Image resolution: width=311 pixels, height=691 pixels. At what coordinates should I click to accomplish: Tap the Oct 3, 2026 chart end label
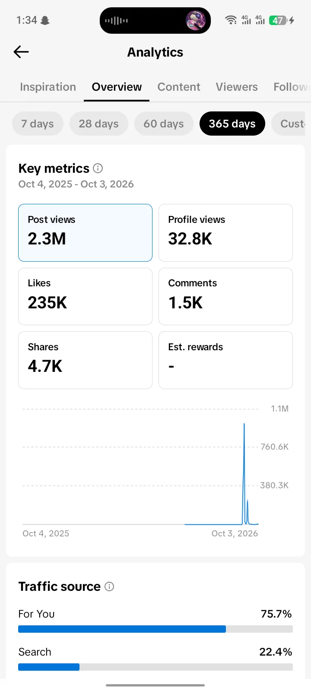[x=235, y=533]
